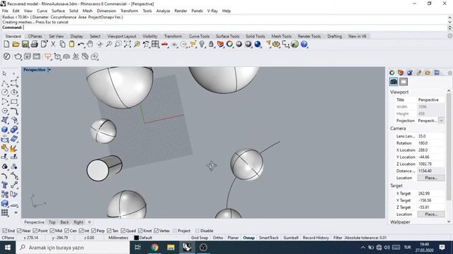The height and width of the screenshot is (254, 453).
Task: Click the Undo arrow icon
Action: point(81,44)
